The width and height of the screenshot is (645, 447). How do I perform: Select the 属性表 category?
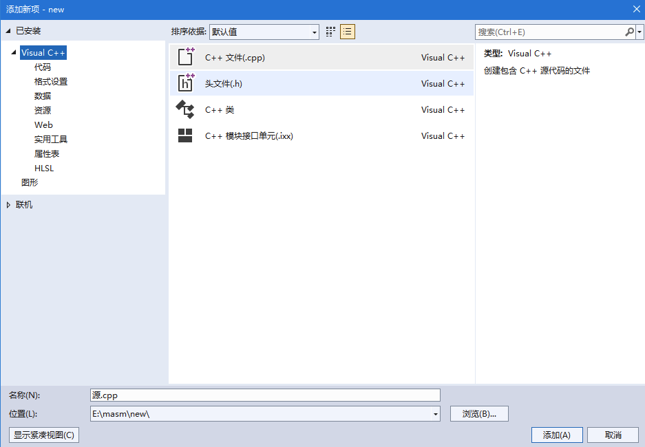47,153
